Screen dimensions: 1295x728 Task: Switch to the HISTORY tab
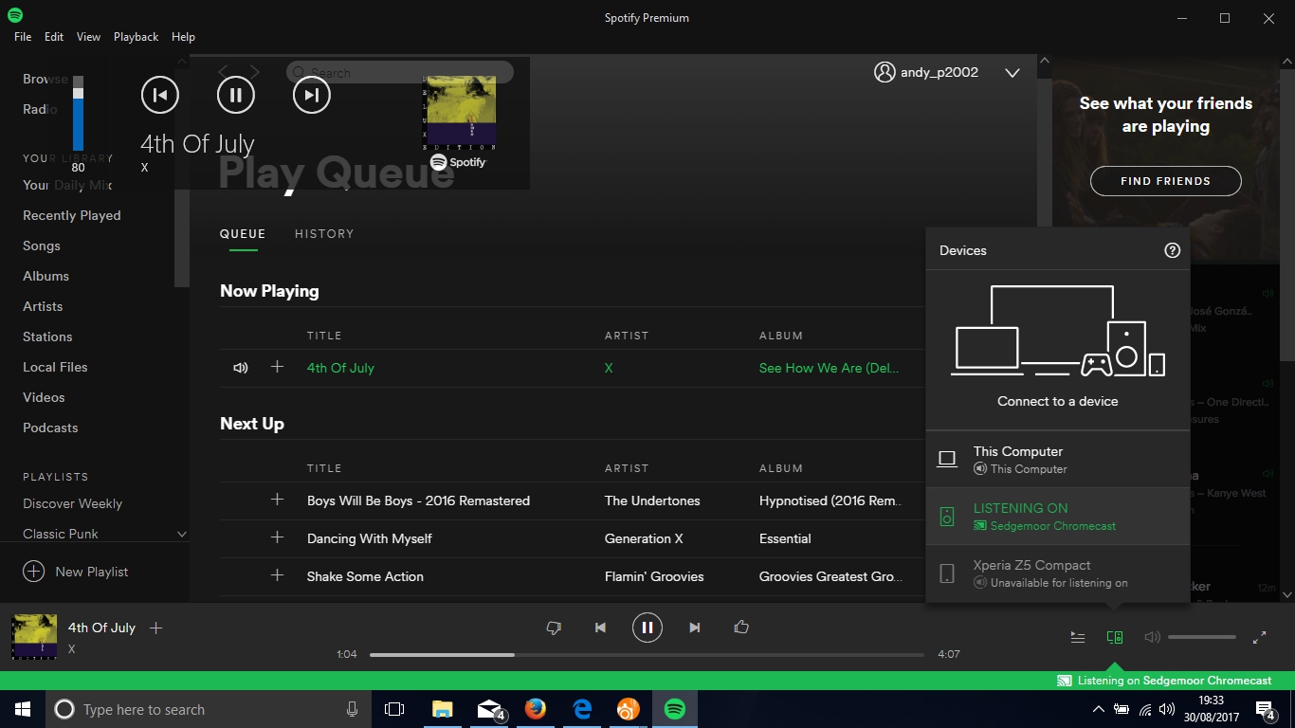[x=324, y=233]
